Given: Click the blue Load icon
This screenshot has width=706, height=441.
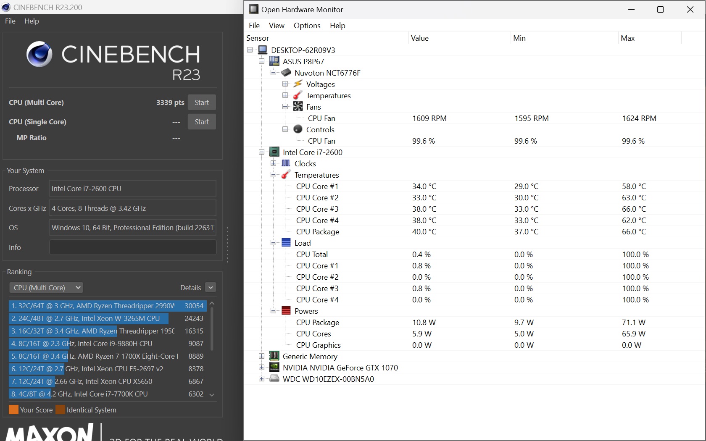Looking at the screenshot, I should [x=286, y=243].
